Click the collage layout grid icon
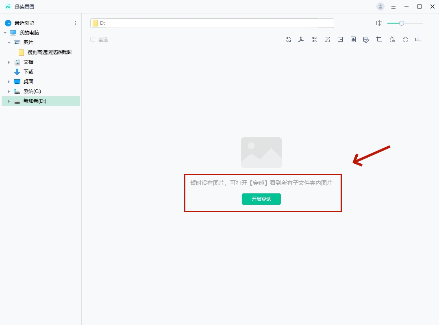The height and width of the screenshot is (325, 439). pos(340,39)
